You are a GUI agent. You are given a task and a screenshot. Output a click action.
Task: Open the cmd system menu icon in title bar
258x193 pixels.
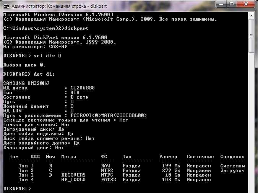point(6,6)
